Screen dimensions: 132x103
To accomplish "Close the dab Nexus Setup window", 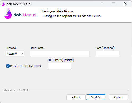I will 126,4.
